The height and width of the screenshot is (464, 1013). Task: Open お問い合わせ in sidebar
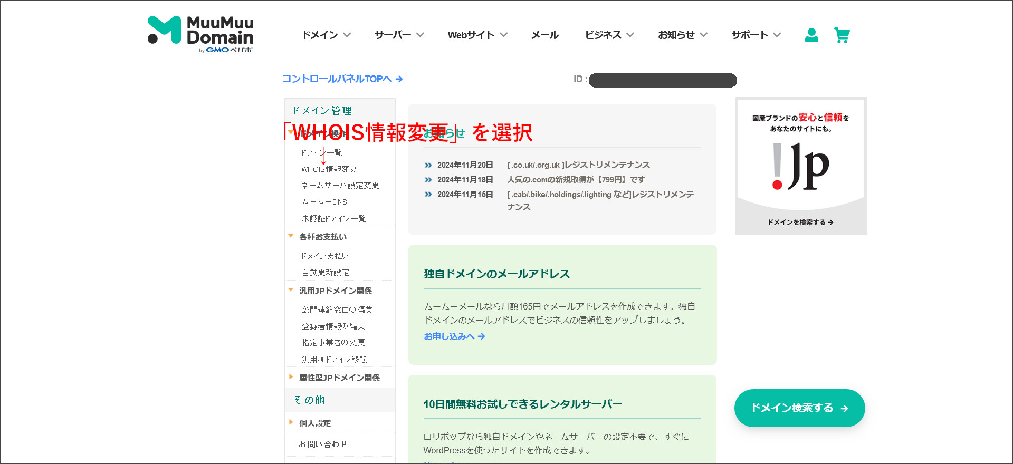pos(323,444)
